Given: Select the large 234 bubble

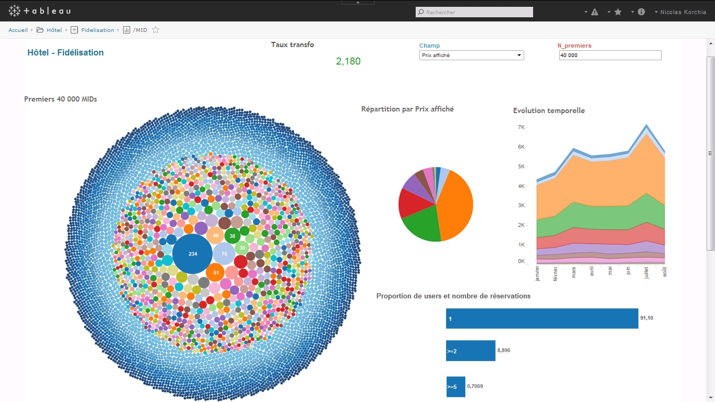Looking at the screenshot, I should coord(192,254).
